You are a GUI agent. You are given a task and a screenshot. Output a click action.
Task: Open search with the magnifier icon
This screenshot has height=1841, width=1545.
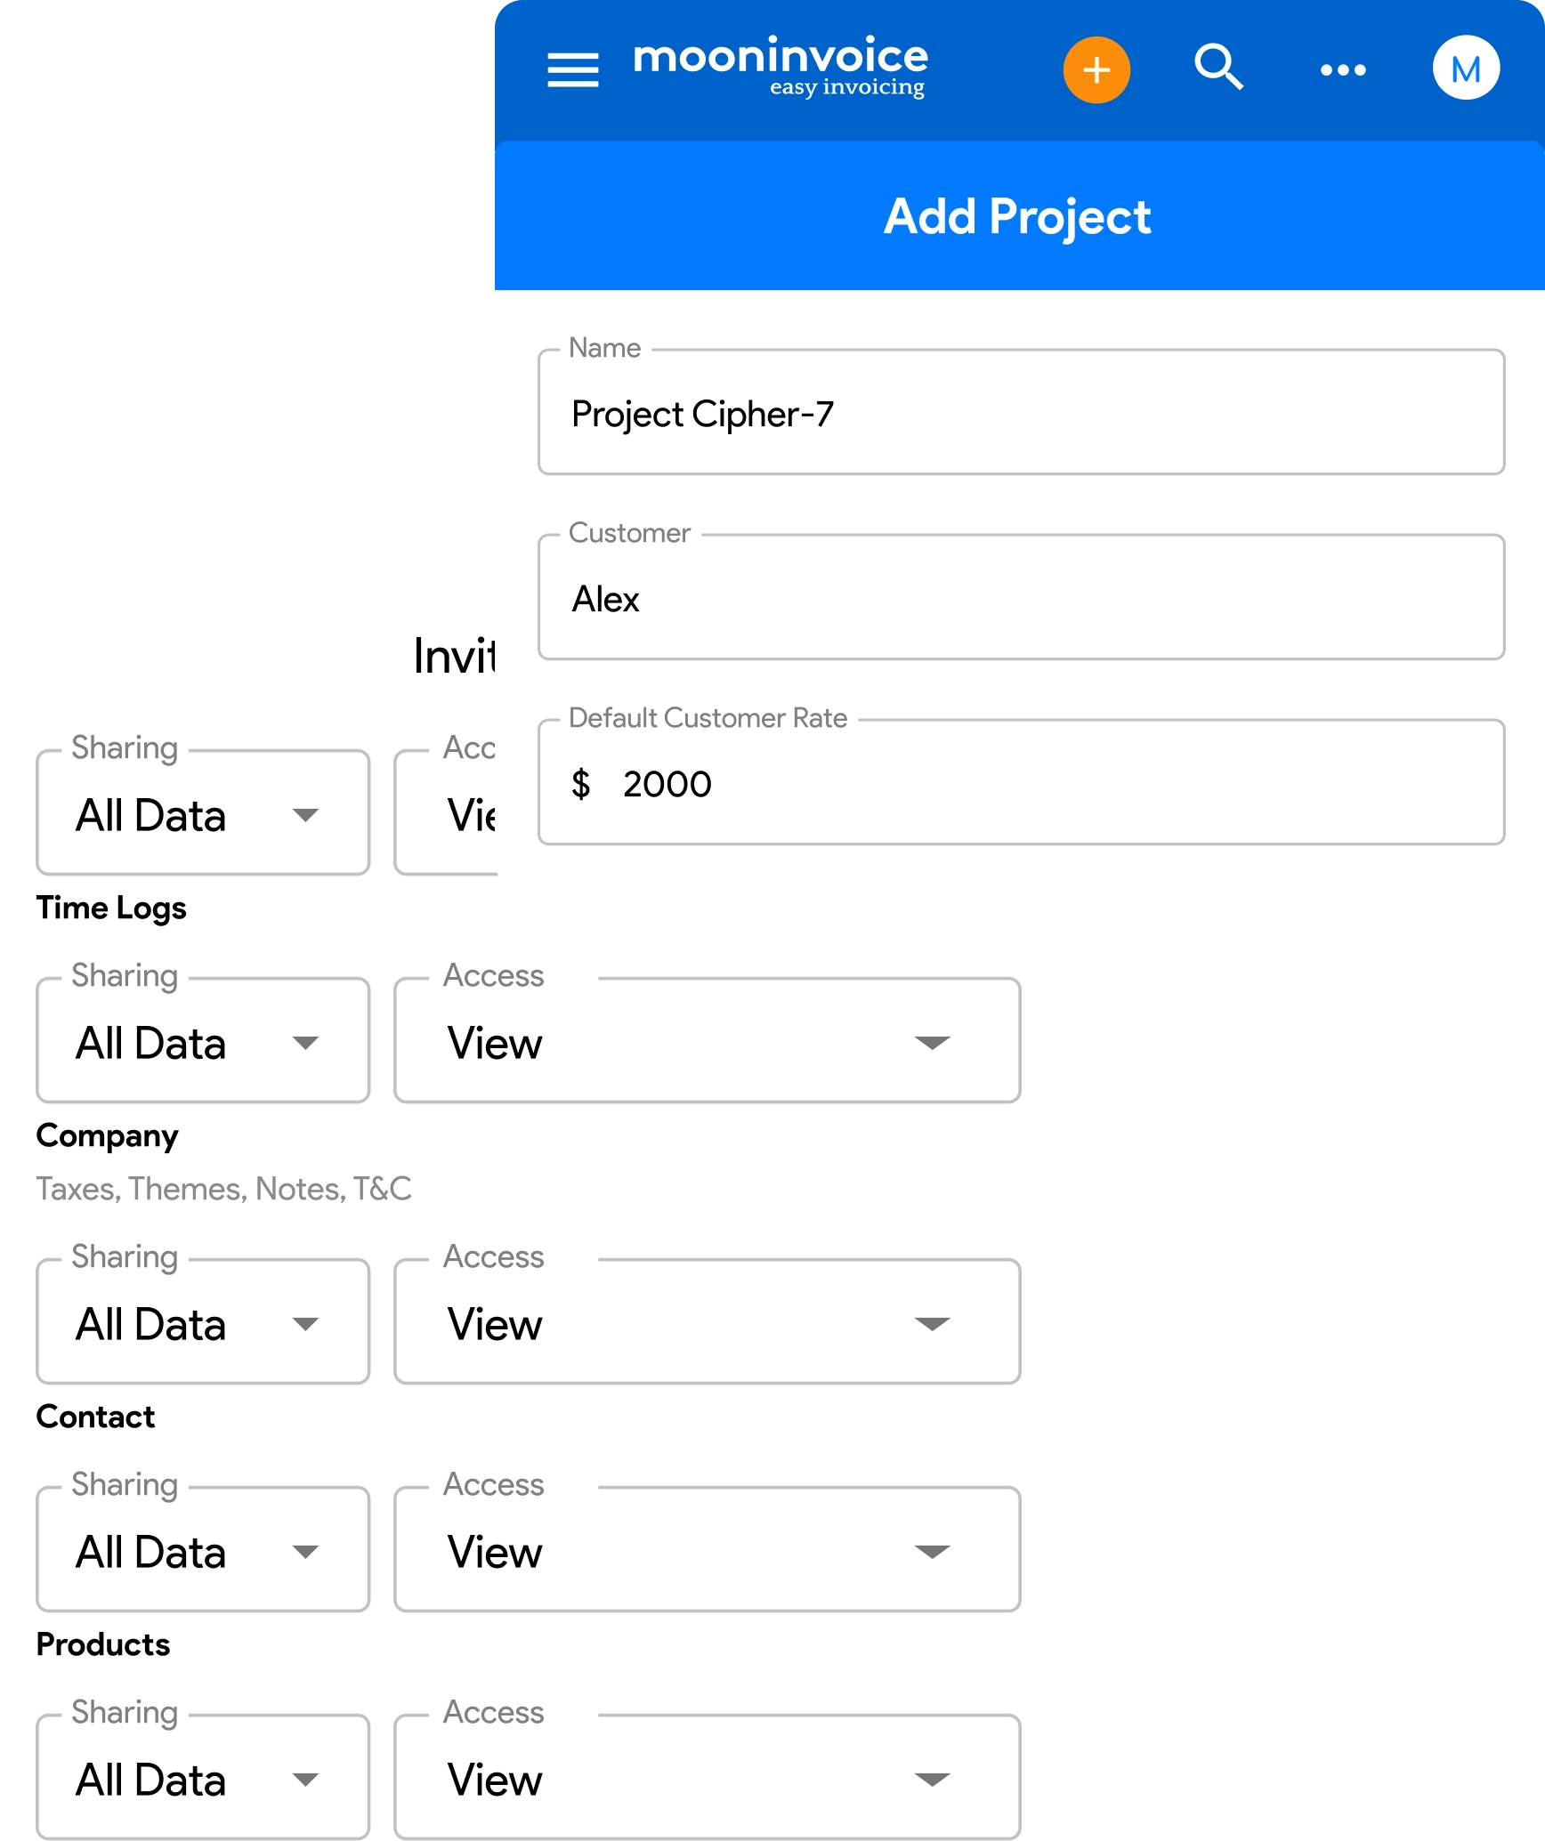tap(1218, 68)
